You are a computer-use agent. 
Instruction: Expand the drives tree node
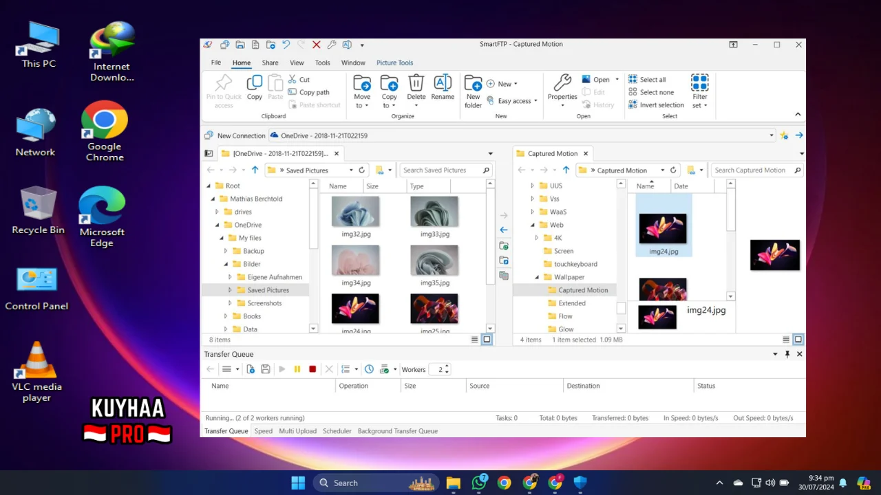217,212
